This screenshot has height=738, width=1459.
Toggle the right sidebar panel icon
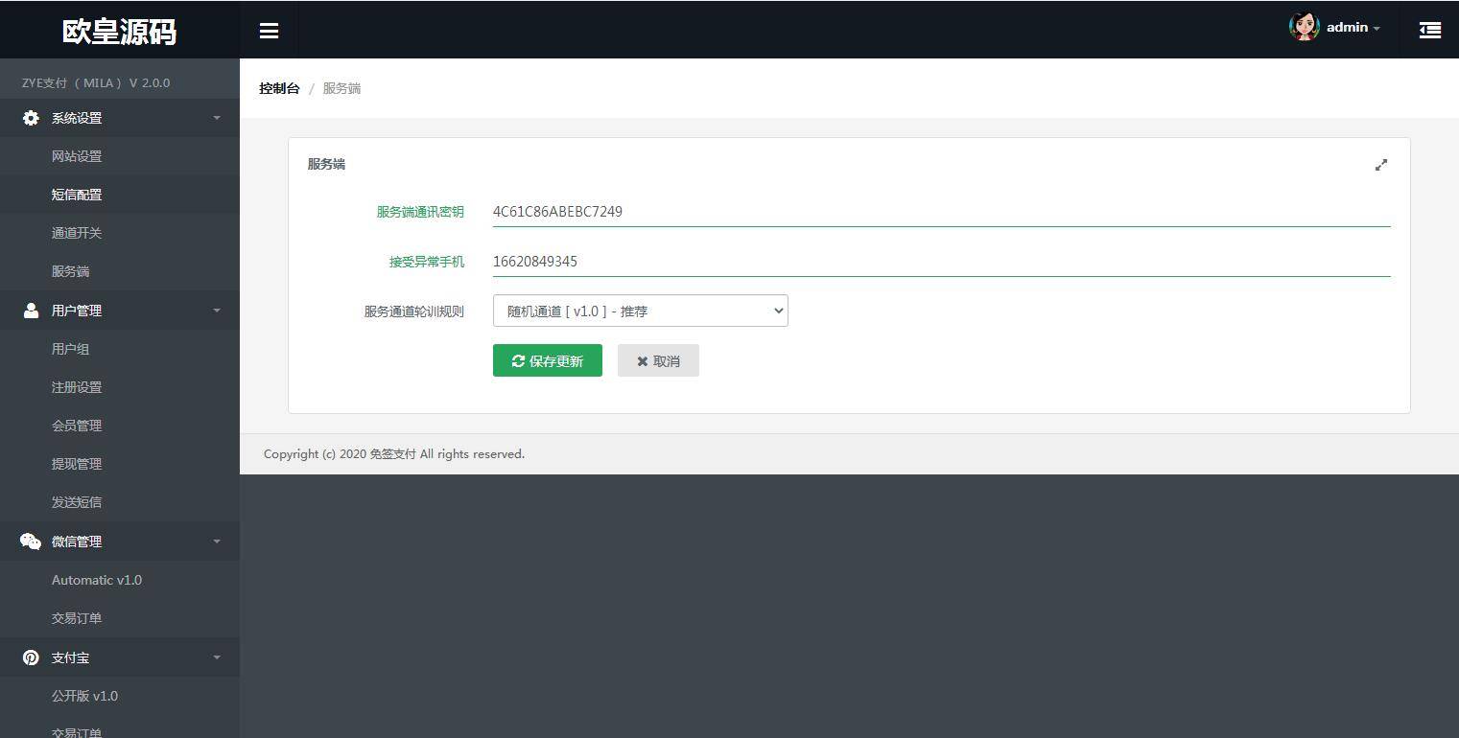1429,31
